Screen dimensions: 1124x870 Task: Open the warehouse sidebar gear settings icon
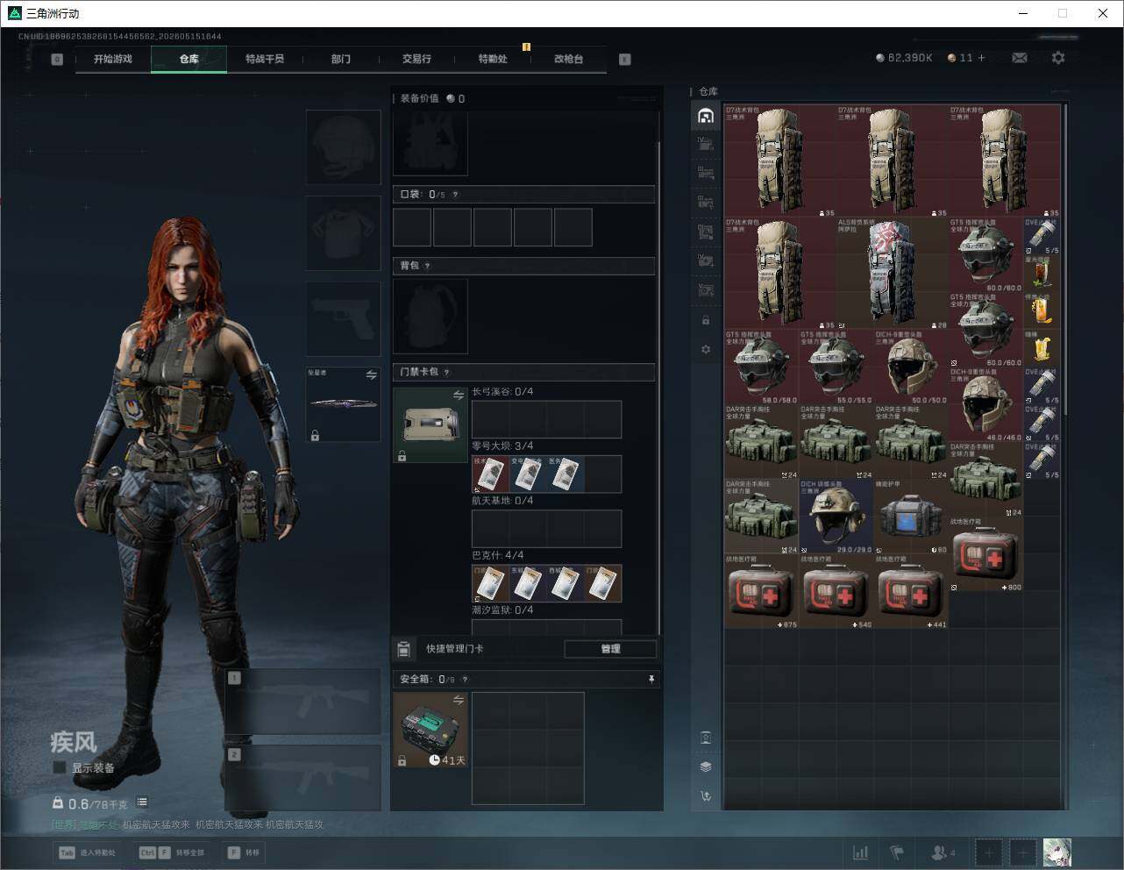(x=706, y=349)
